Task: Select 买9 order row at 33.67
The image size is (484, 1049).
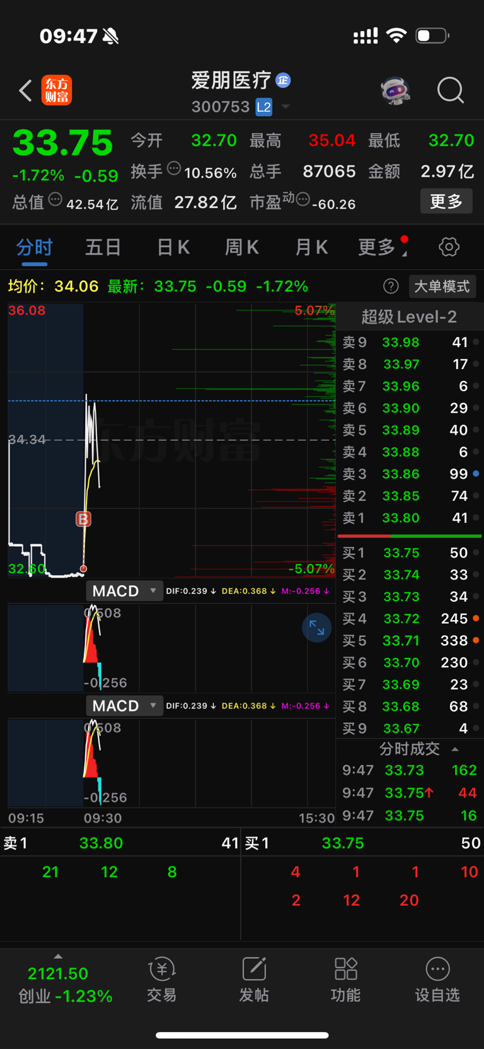Action: pos(410,729)
